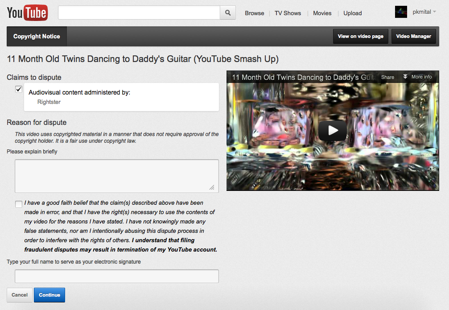Screen dimensions: 449x310
Task: Select the Copyright Notice tab
Action: pyautogui.click(x=37, y=37)
